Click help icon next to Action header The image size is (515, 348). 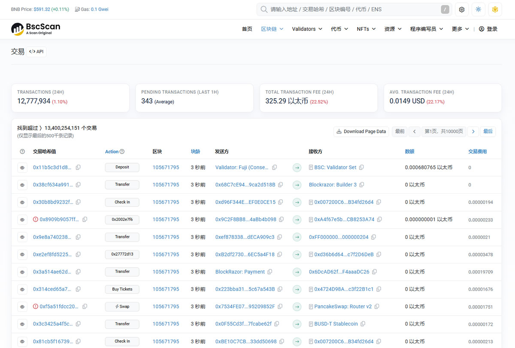[x=122, y=152]
